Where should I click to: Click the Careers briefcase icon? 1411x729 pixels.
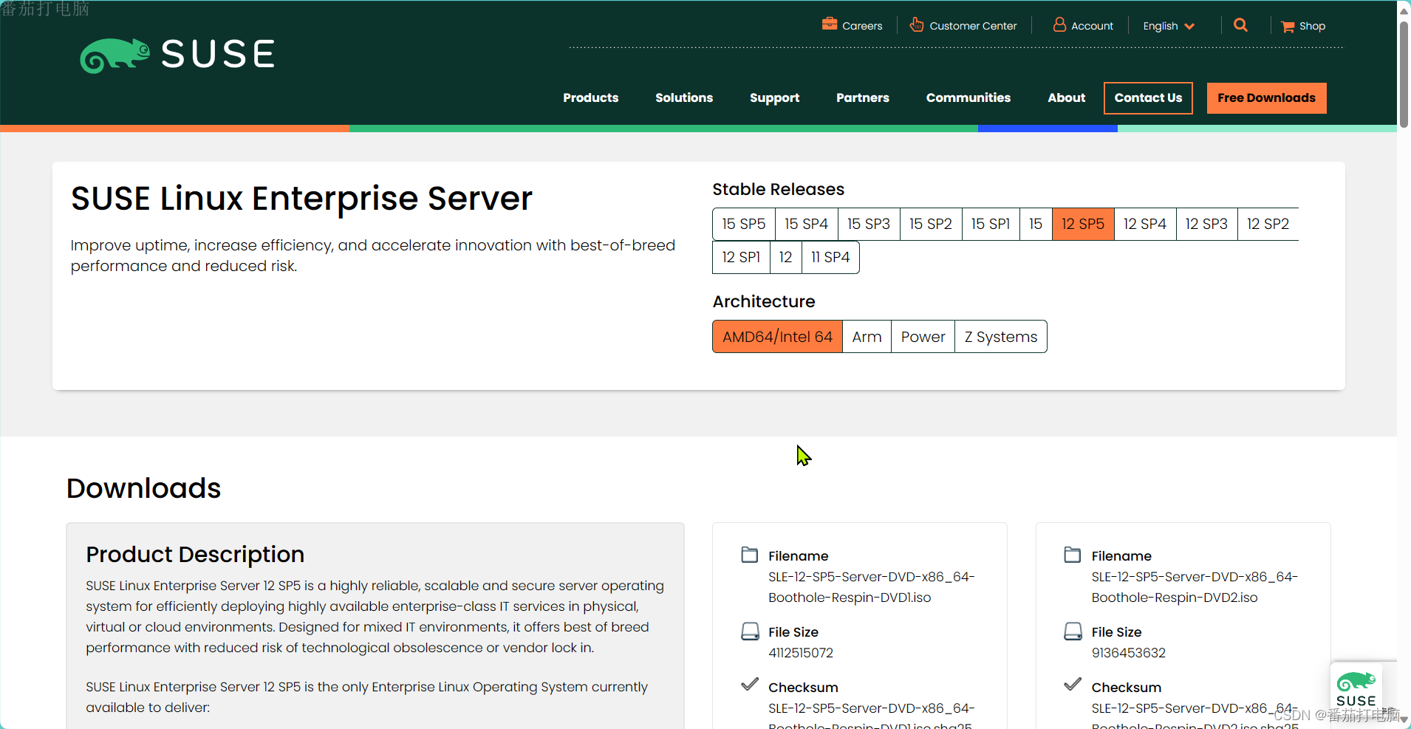(830, 24)
